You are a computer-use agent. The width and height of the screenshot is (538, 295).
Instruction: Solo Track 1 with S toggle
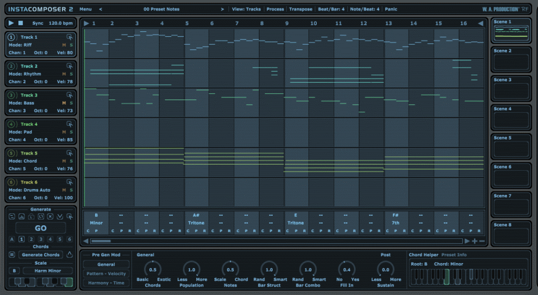coord(71,45)
